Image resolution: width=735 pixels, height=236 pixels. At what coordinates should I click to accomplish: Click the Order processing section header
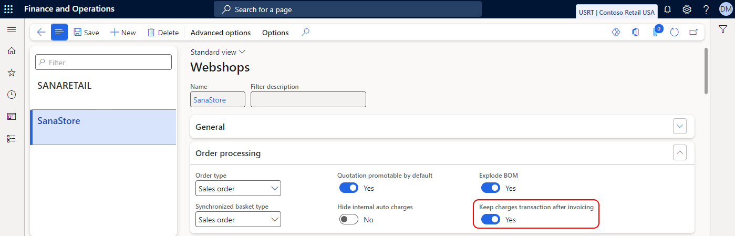click(442, 153)
